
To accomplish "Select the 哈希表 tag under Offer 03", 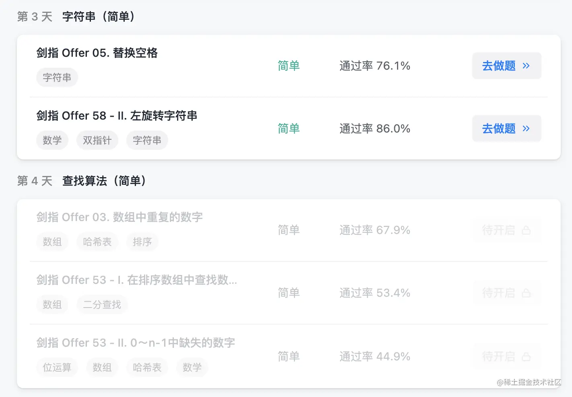I will pyautogui.click(x=97, y=242).
